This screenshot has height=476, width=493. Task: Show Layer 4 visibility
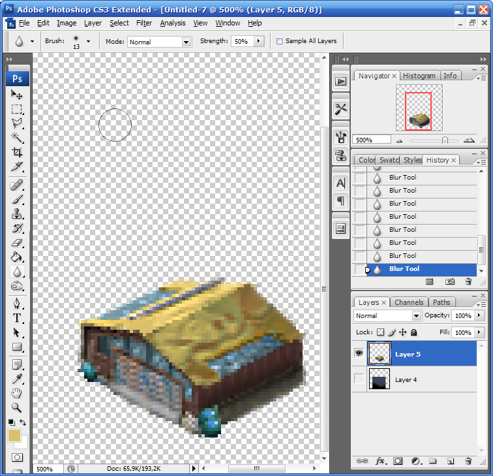(359, 379)
